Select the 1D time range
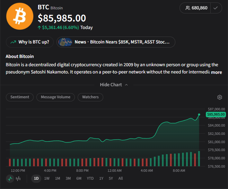Screen dimensions: 228x189 [x=36, y=179]
